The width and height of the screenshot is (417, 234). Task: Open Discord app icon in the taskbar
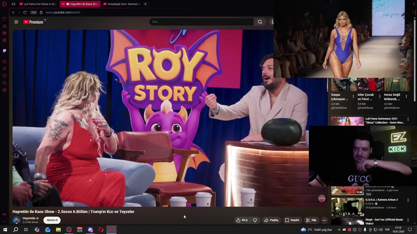[x=91, y=230]
